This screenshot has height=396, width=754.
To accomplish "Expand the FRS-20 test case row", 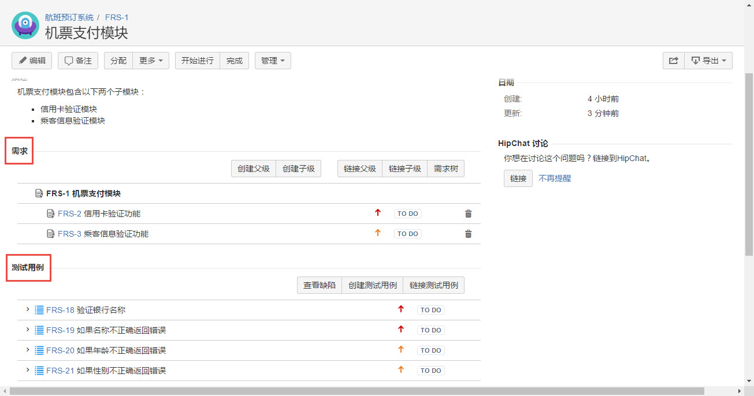I will coord(28,350).
